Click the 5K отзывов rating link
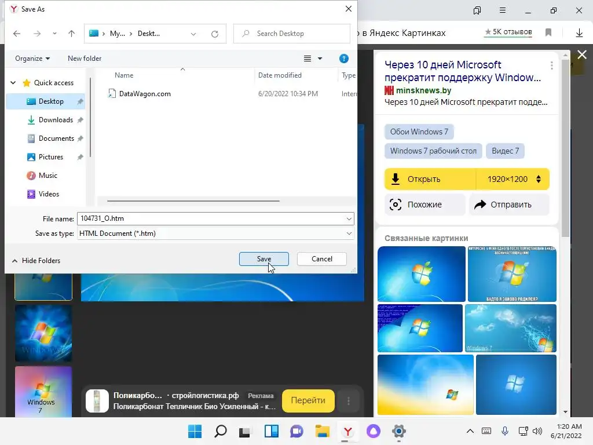The width and height of the screenshot is (593, 445). tap(508, 32)
